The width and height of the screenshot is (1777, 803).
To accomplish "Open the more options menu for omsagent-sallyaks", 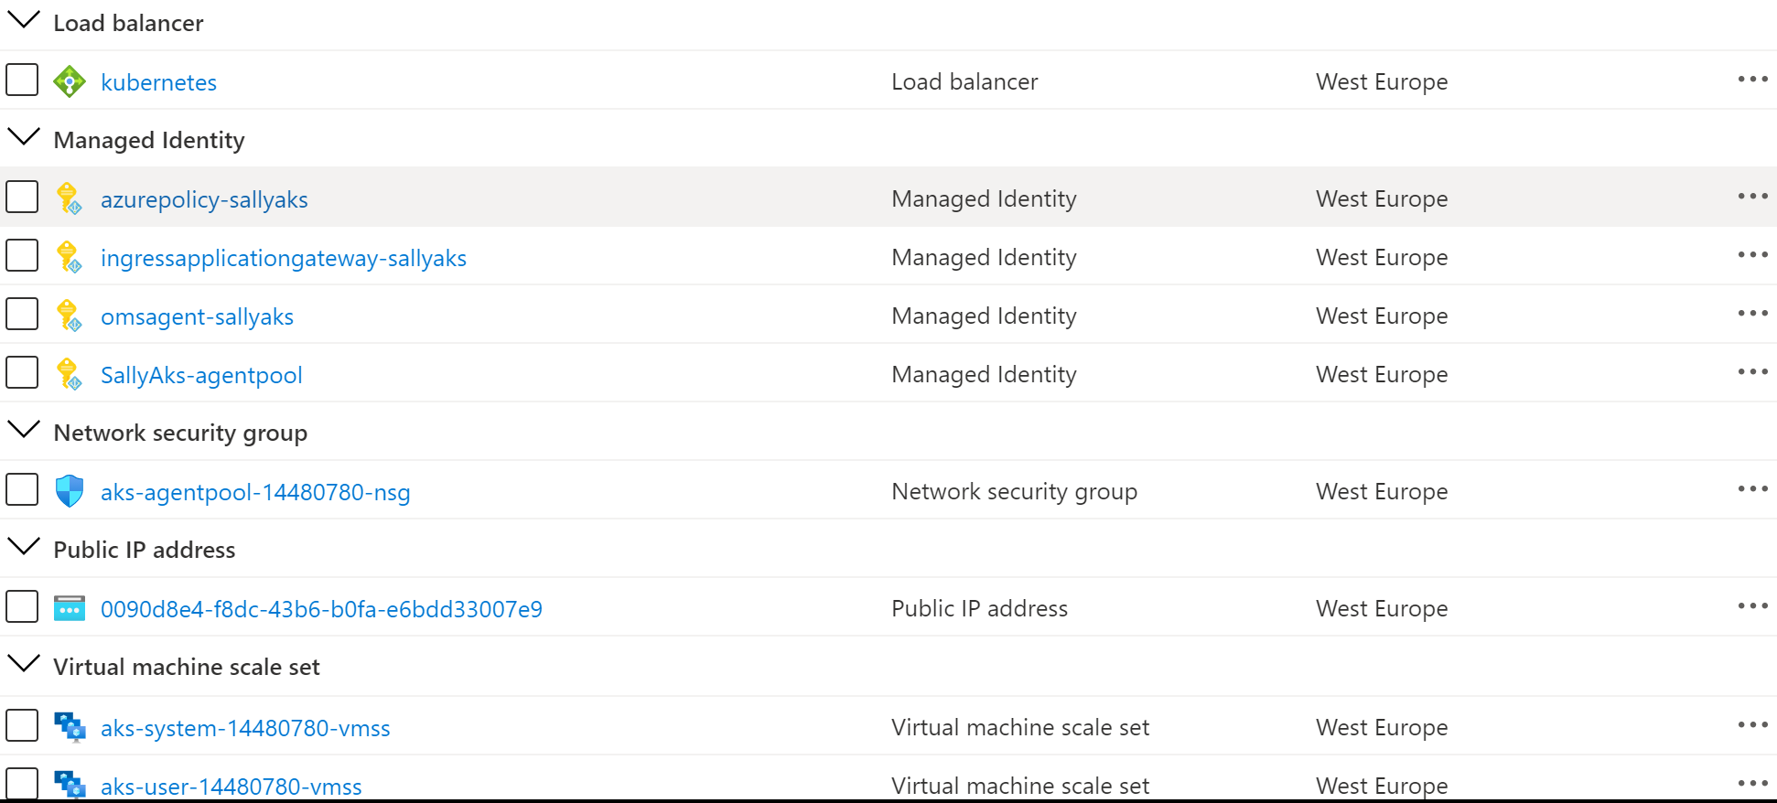I will [1752, 314].
